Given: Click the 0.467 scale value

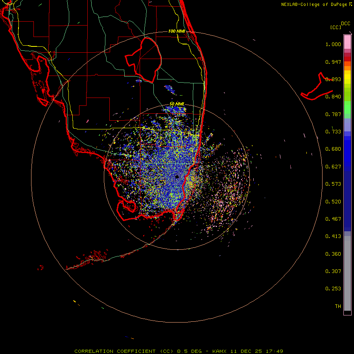Looking at the screenshot, I should (x=333, y=219).
